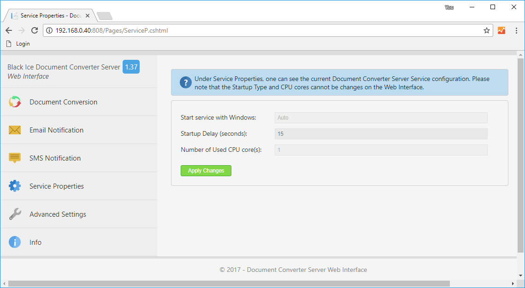This screenshot has height=288, width=525.
Task: Select the Email Notification envelope icon
Action: [x=14, y=130]
